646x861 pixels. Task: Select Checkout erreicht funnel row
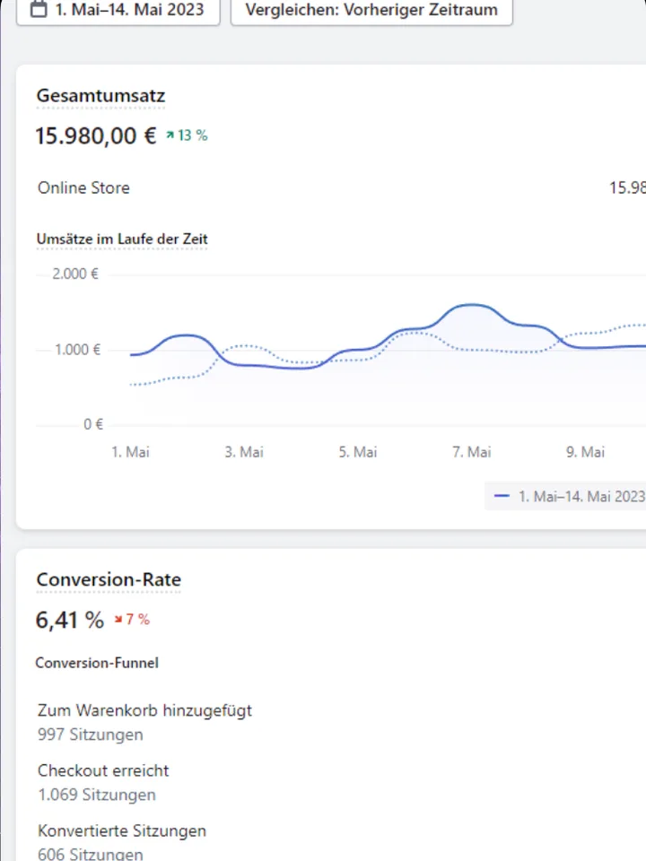(x=103, y=770)
